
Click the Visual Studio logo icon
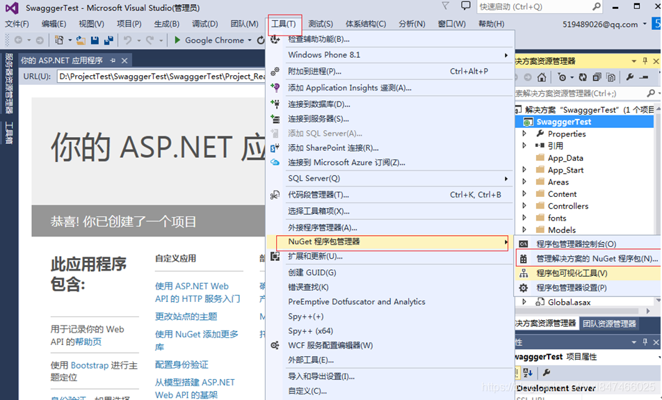coord(11,8)
